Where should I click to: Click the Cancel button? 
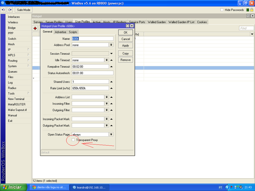pos(126,39)
